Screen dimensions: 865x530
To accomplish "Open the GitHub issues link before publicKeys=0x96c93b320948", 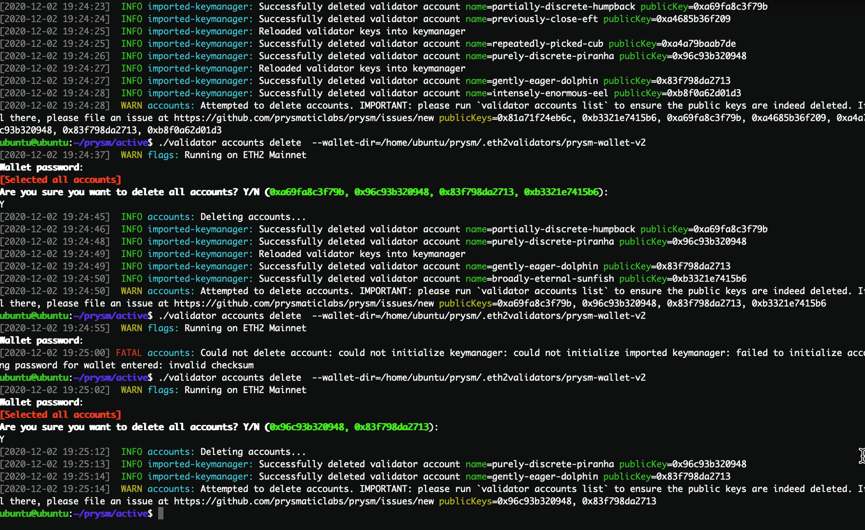I will tap(304, 501).
